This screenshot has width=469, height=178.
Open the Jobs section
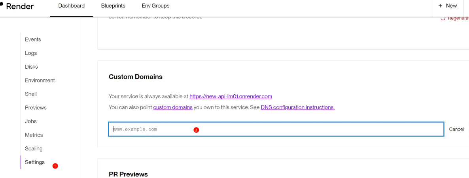pyautogui.click(x=31, y=121)
